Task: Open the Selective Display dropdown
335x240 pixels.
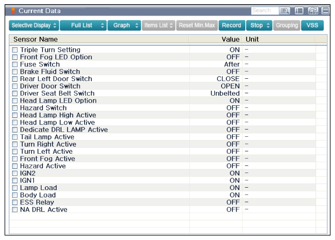Action: (34, 25)
